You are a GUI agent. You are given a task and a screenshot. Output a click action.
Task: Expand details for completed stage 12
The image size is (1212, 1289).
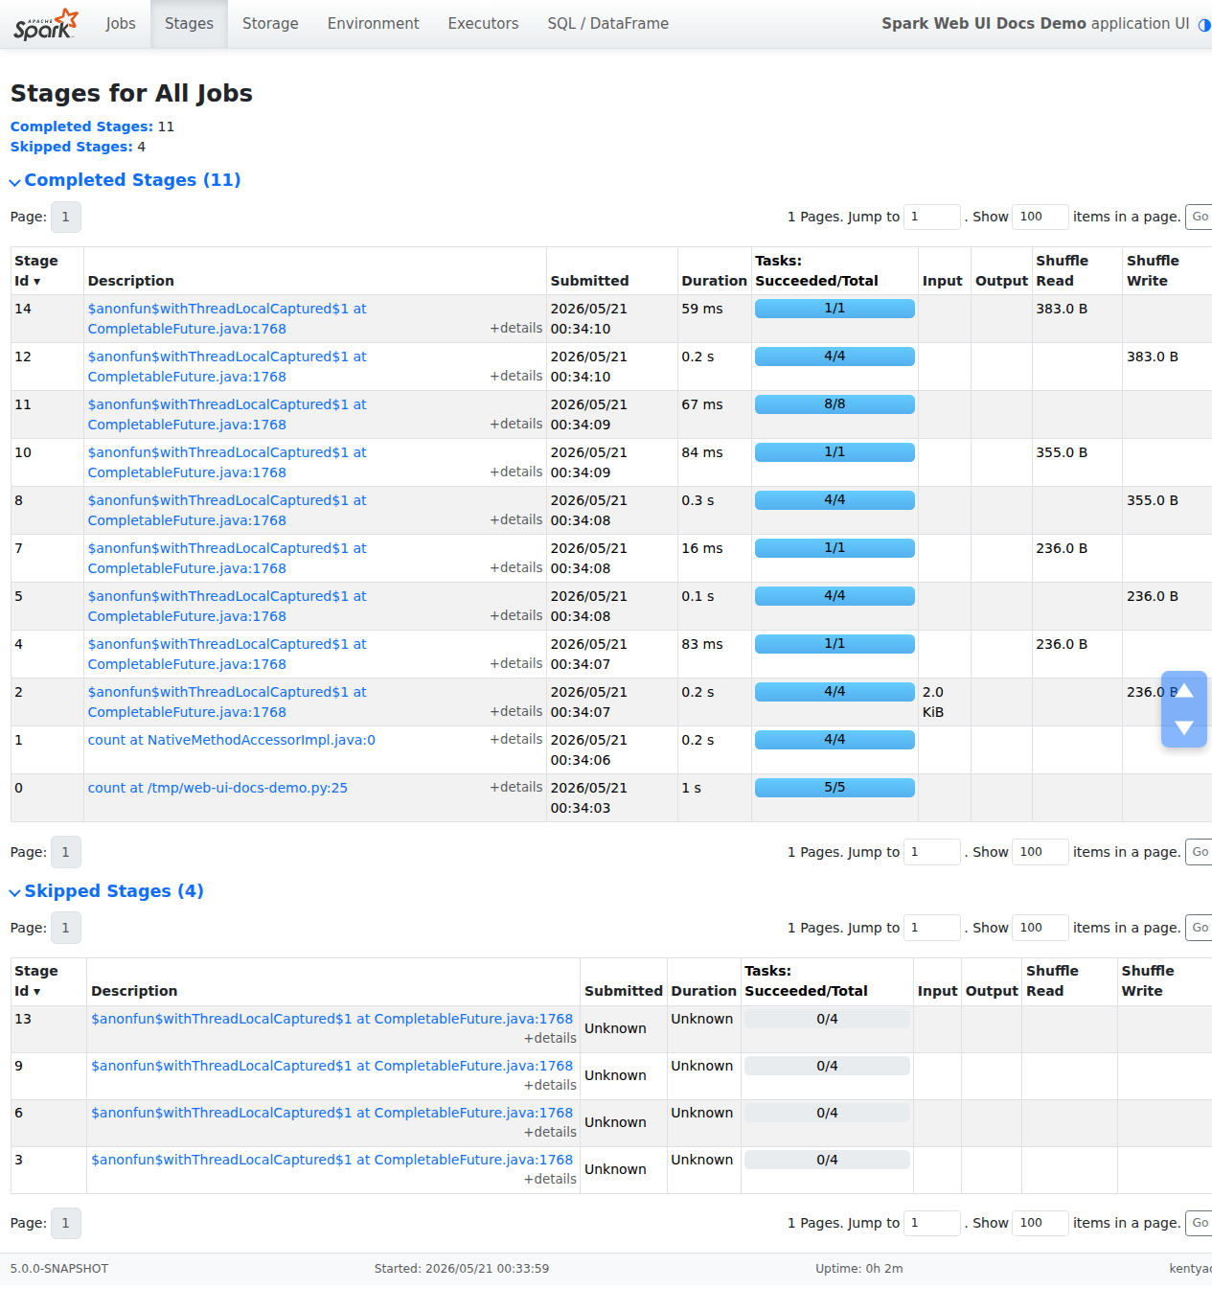pyautogui.click(x=516, y=376)
